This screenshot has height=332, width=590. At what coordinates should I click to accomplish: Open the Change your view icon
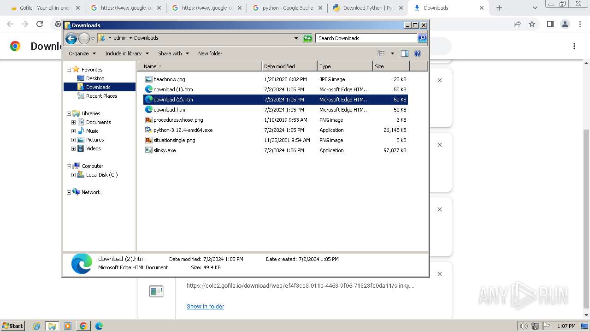381,53
